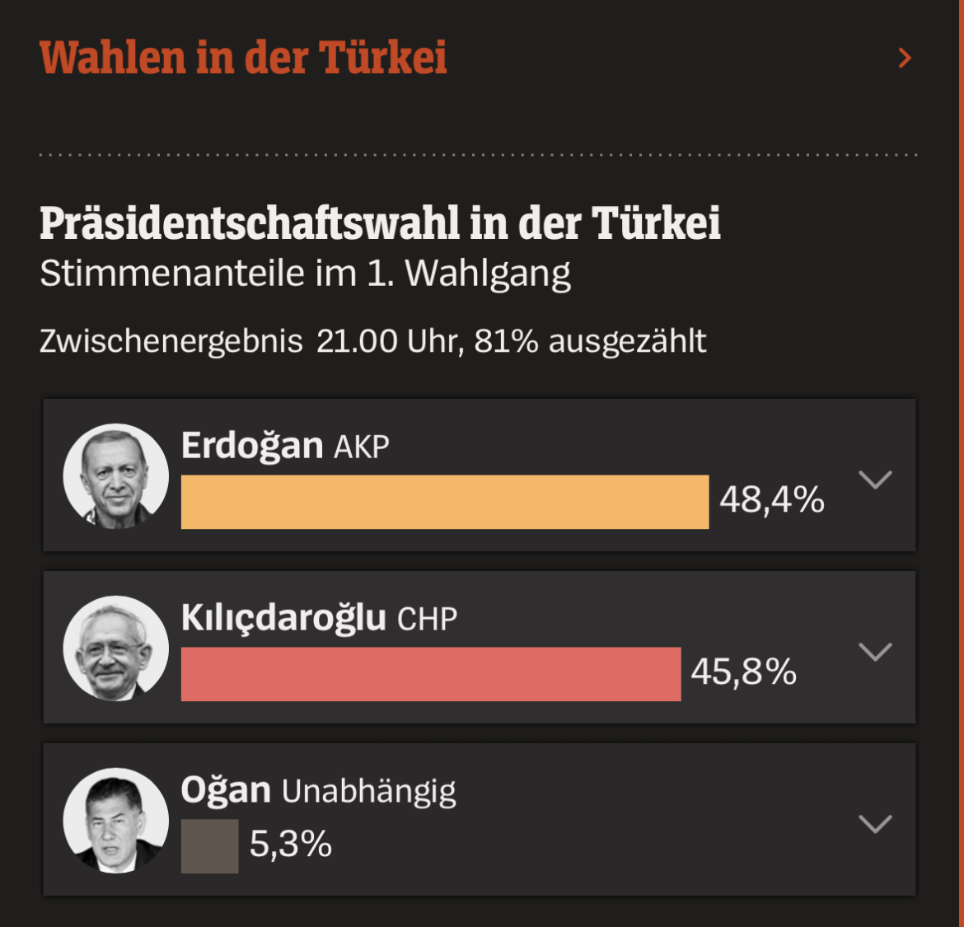Click the red Kılıçdaroğlu vote bar
Viewport: 964px width, 927px height.
pyautogui.click(x=431, y=674)
